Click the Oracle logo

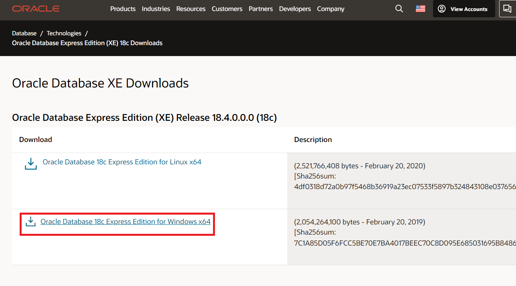pos(36,9)
